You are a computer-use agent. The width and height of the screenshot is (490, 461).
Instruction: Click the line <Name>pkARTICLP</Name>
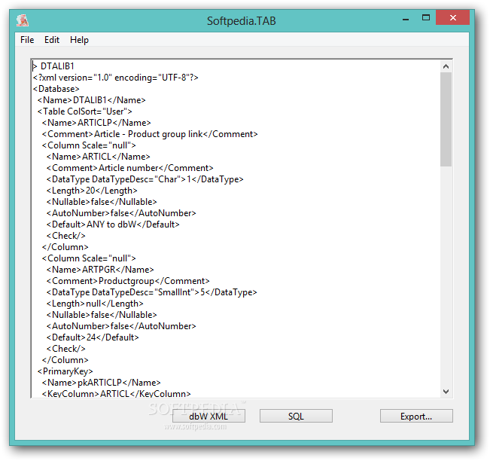(x=102, y=383)
